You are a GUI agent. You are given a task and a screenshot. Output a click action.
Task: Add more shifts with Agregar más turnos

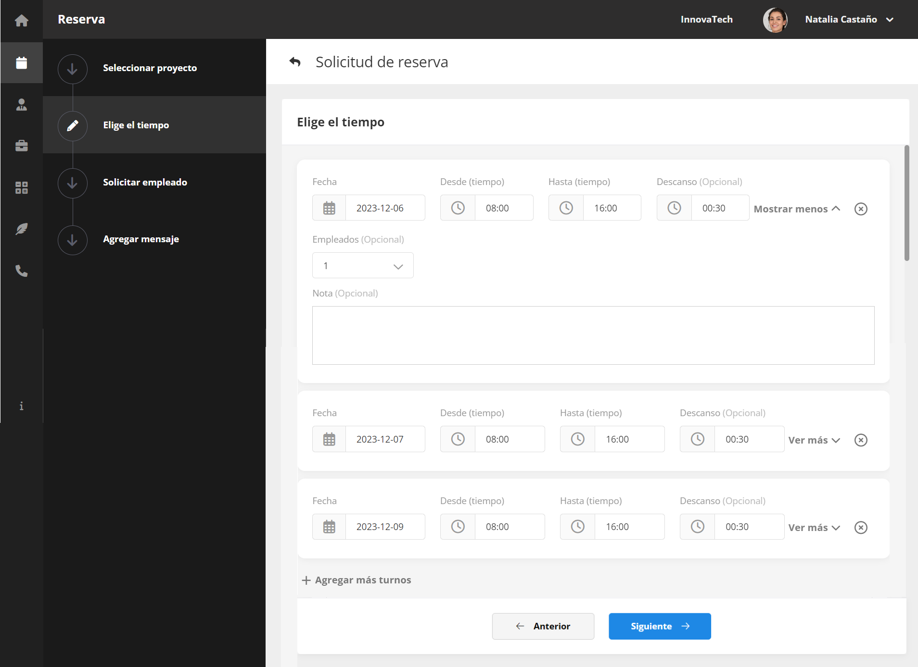pyautogui.click(x=357, y=580)
